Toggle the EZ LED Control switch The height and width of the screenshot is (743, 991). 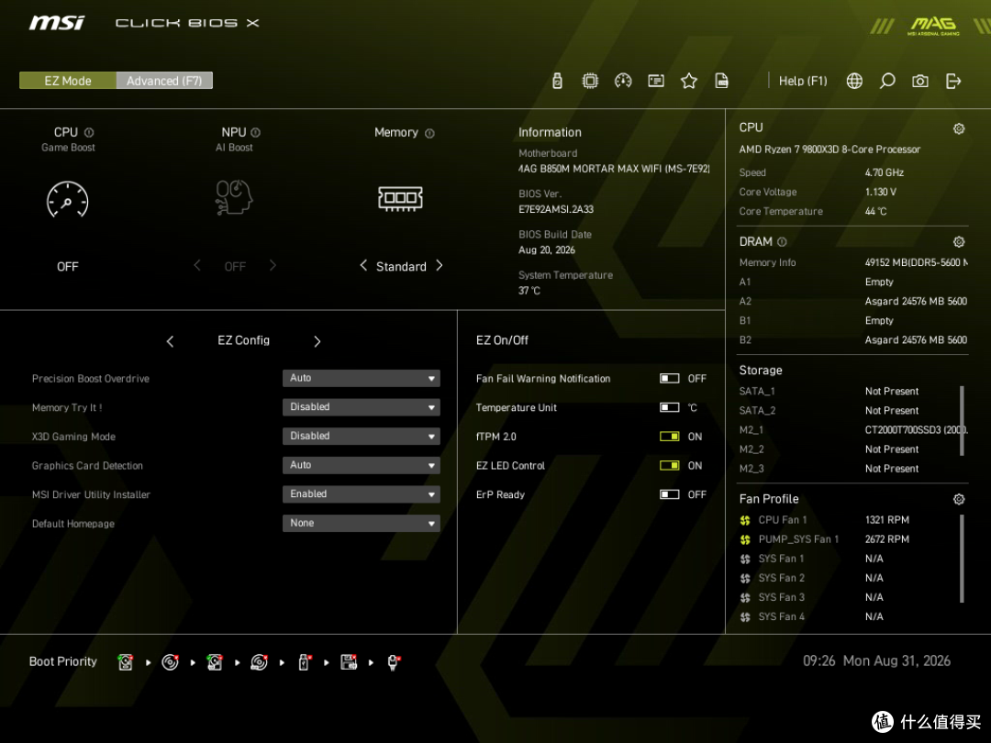(x=669, y=466)
